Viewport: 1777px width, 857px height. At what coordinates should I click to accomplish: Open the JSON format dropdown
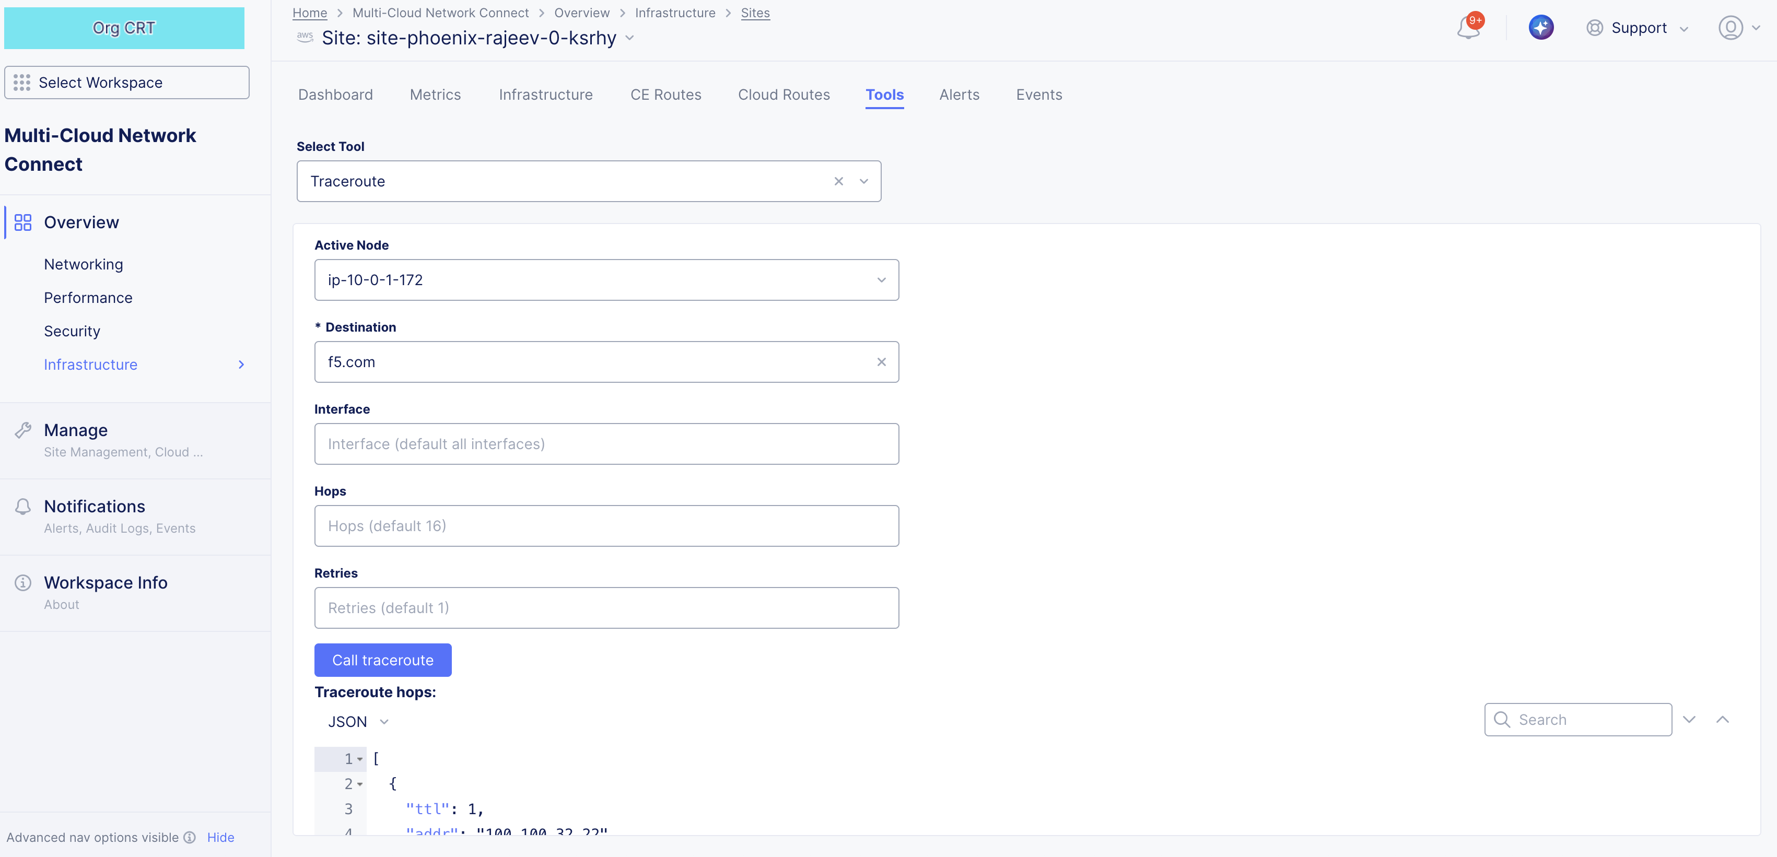point(358,722)
